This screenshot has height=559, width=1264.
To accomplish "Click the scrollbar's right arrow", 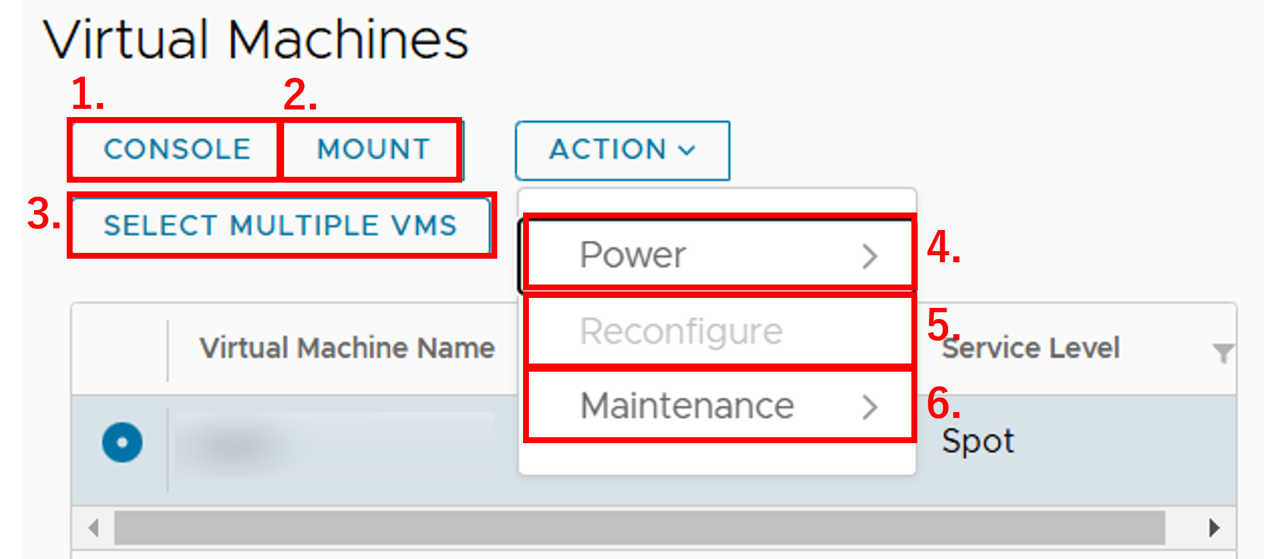I will [1214, 528].
